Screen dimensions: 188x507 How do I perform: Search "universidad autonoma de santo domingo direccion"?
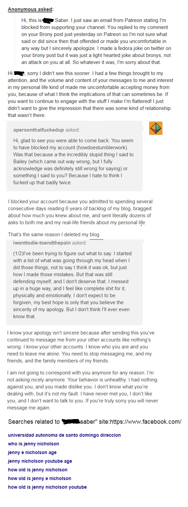(64, 435)
